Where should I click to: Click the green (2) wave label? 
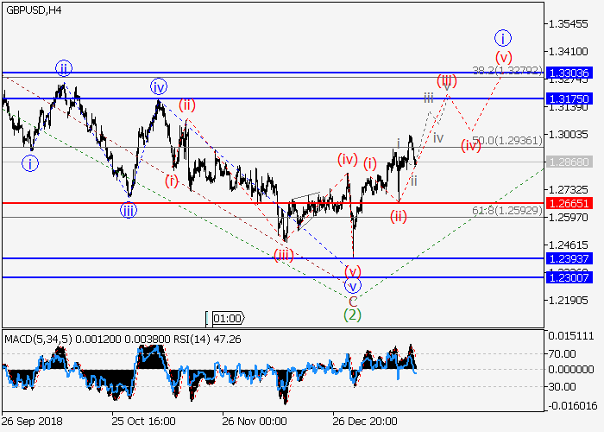tap(352, 314)
